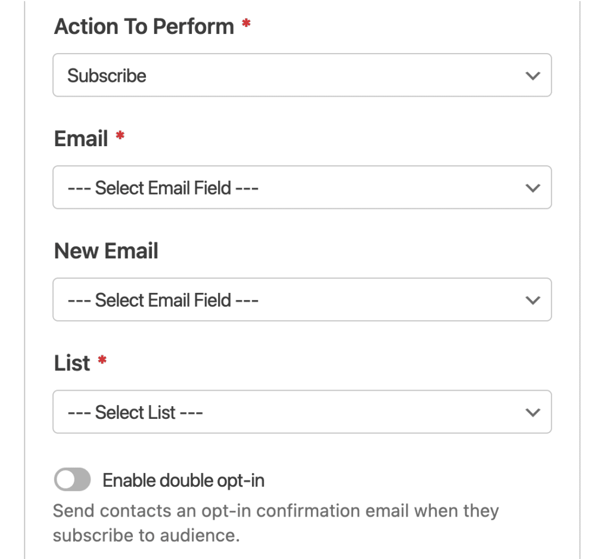The width and height of the screenshot is (610, 559).
Task: Click the required asterisk beside Email label
Action: pos(119,134)
